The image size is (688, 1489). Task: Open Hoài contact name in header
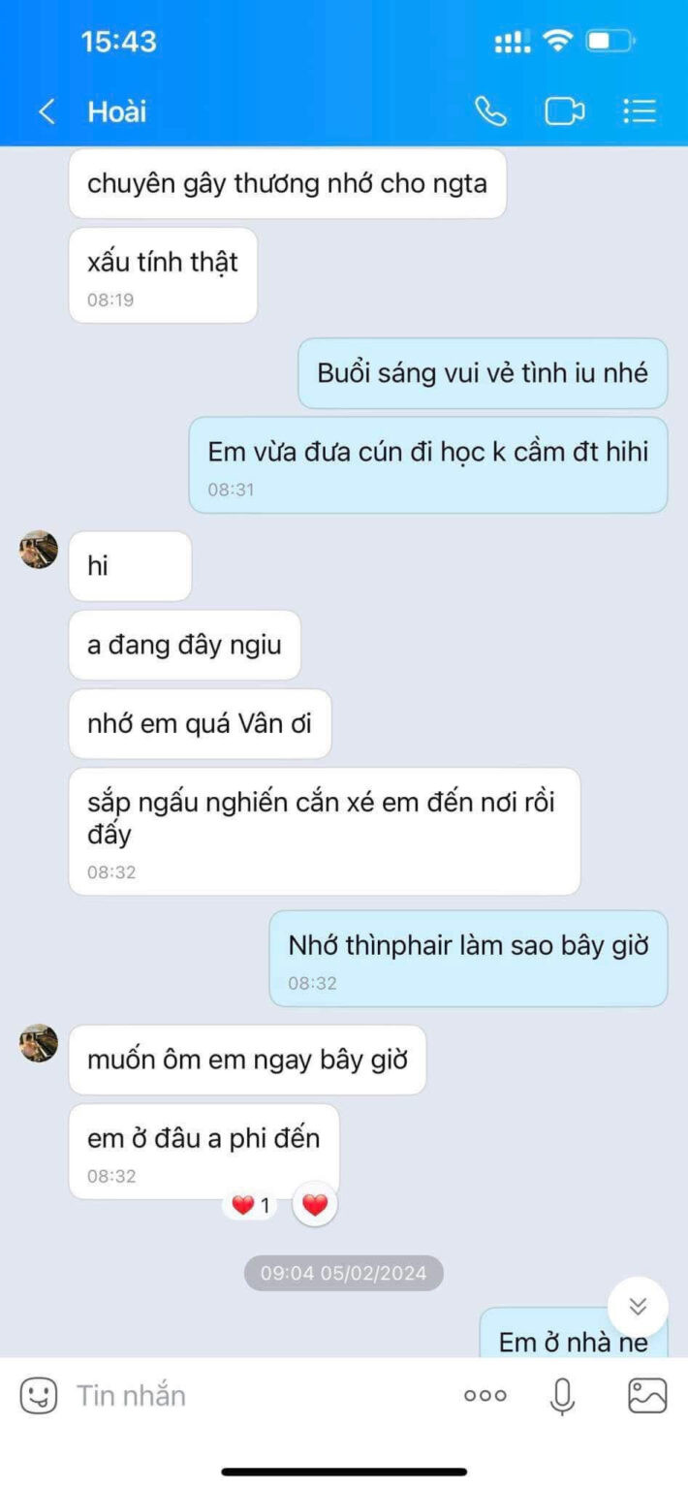[x=117, y=111]
